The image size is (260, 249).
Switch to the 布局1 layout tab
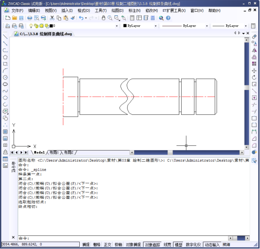[x=54, y=152]
